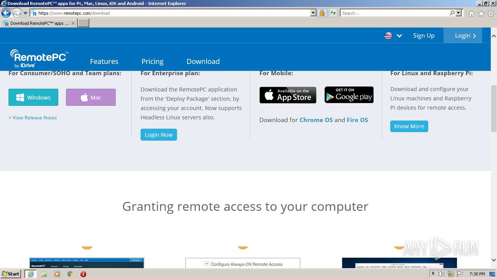The width and height of the screenshot is (497, 279).
Task: Click the Login button
Action: 463,35
